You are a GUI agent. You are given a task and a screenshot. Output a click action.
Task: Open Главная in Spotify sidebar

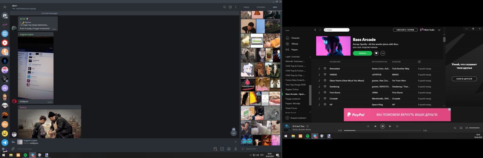point(295,38)
